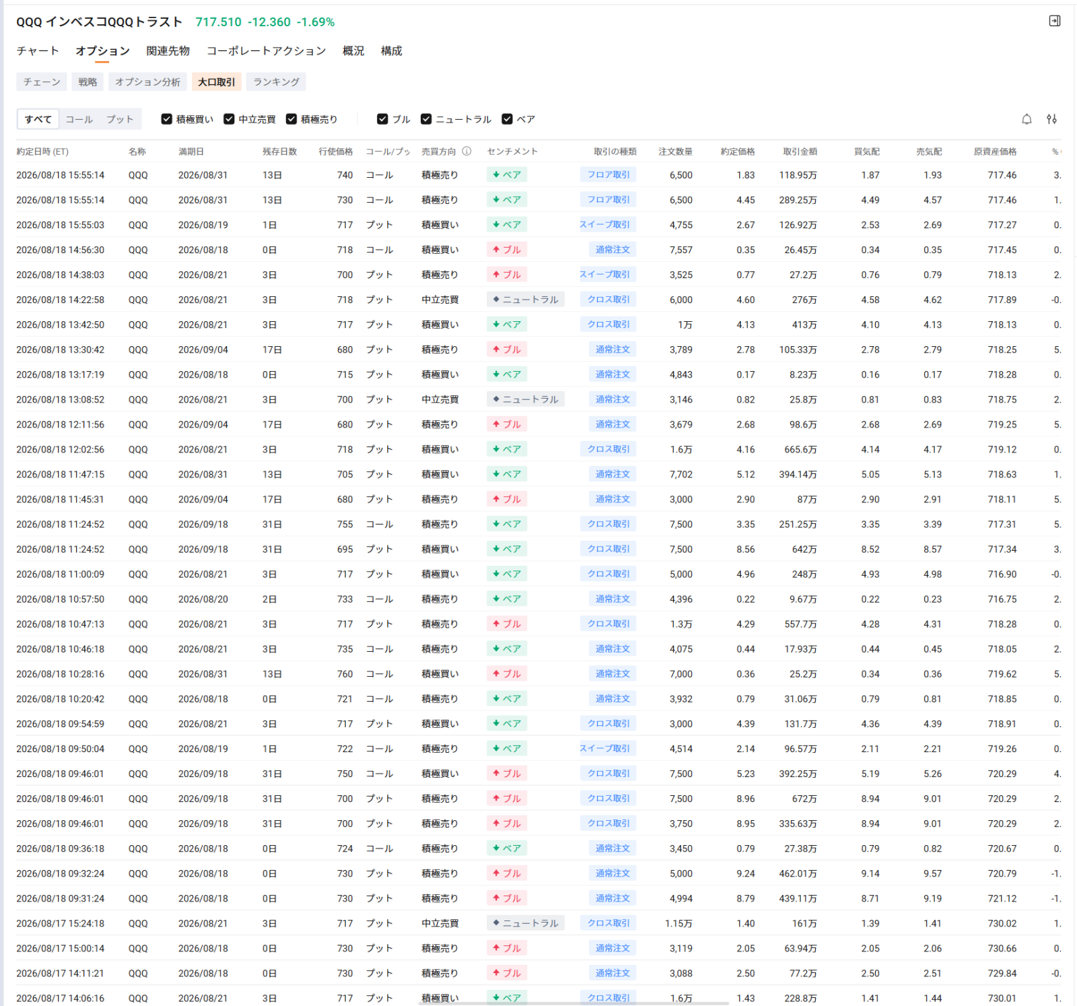This screenshot has width=1077, height=1006.
Task: Toggle the 積極買い checkbox
Action: click(x=167, y=119)
